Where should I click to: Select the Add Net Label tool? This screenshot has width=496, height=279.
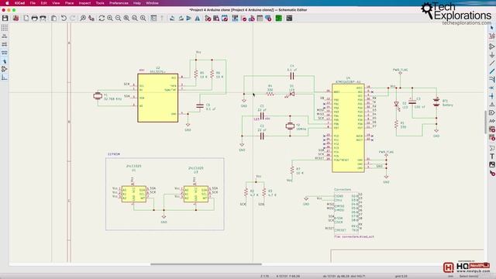(x=492, y=105)
